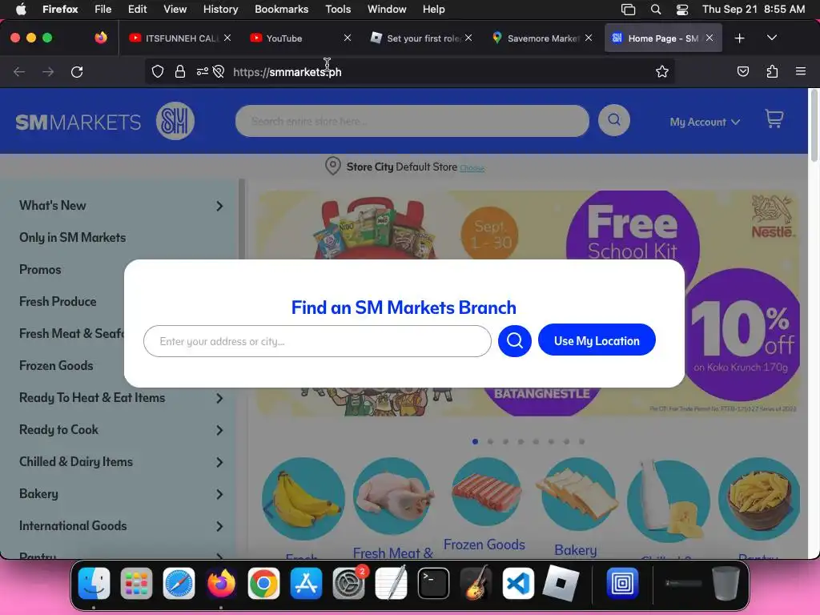Open the View menu
The width and height of the screenshot is (820, 615).
click(175, 9)
